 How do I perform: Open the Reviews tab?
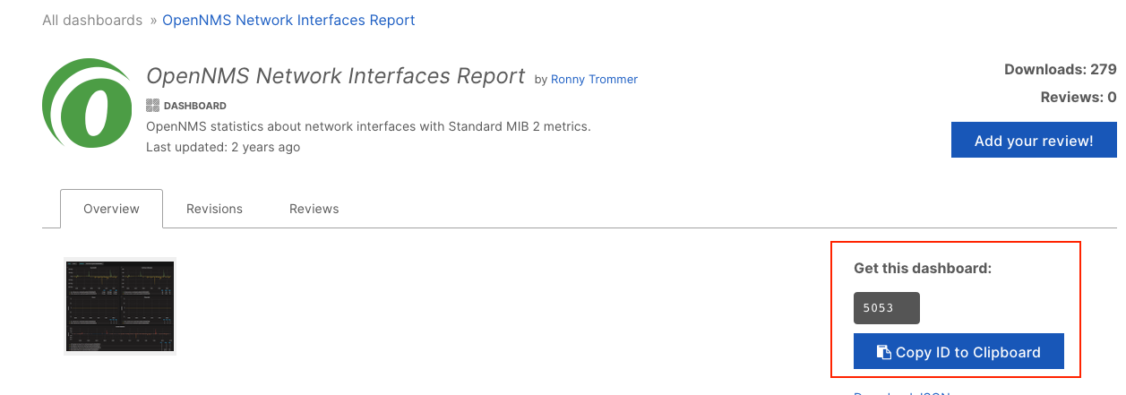click(x=314, y=209)
